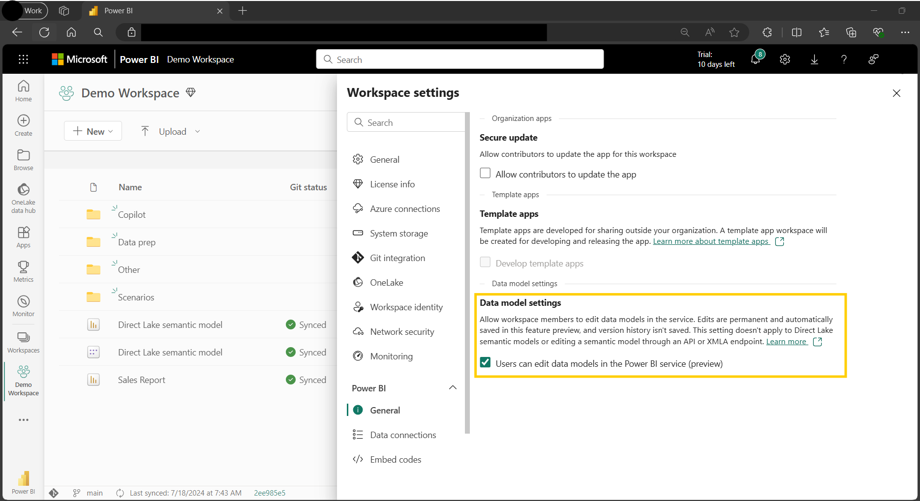920x501 pixels.
Task: Open Learn more about template apps link
Action: point(710,241)
